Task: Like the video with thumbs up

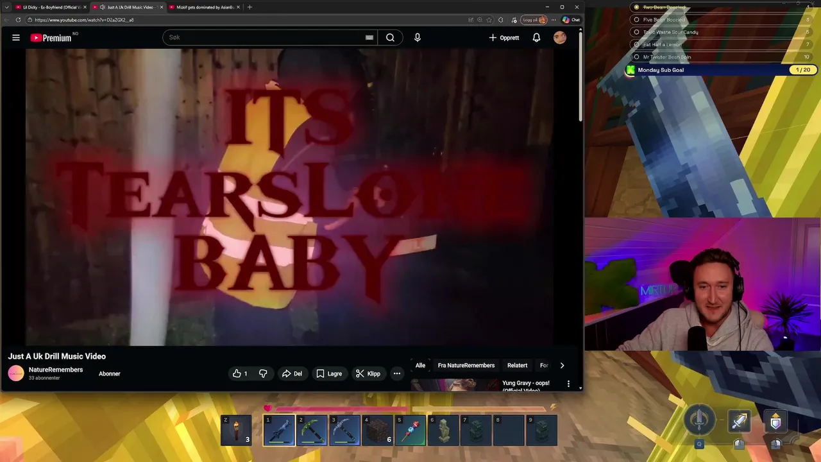Action: pos(240,373)
